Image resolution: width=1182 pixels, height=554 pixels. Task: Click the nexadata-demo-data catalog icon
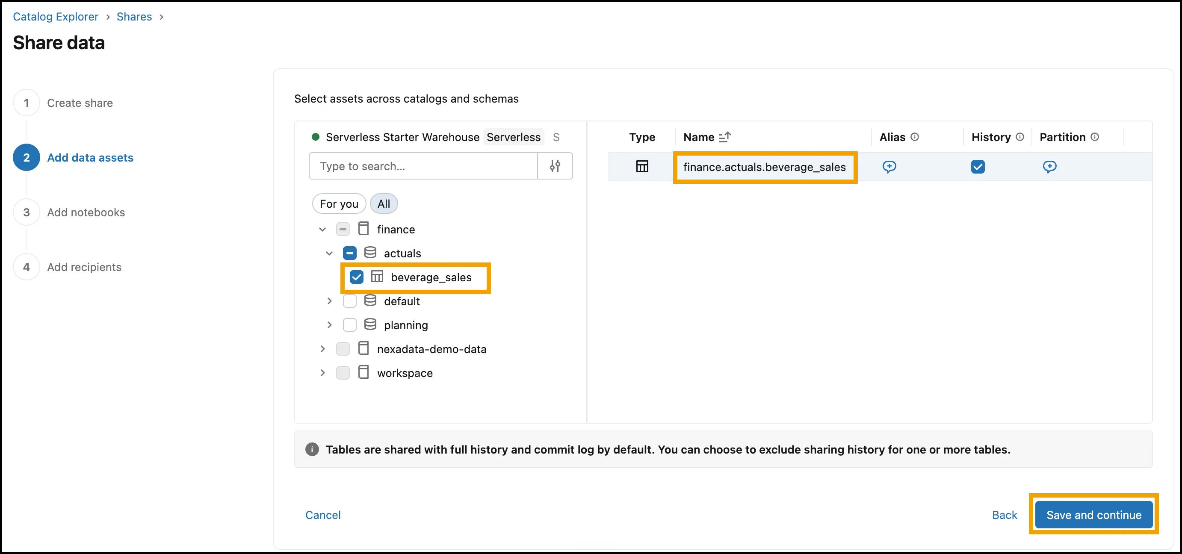[x=363, y=348]
